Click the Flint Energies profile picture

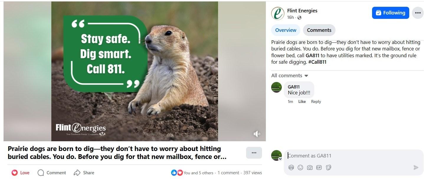click(x=278, y=14)
